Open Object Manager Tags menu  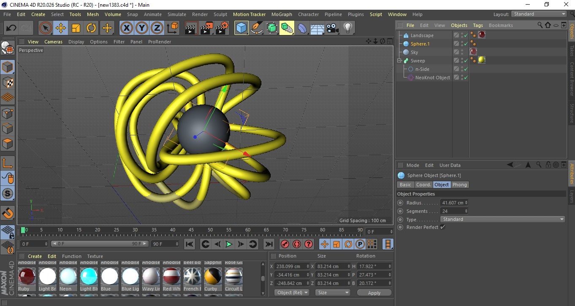[x=478, y=25]
